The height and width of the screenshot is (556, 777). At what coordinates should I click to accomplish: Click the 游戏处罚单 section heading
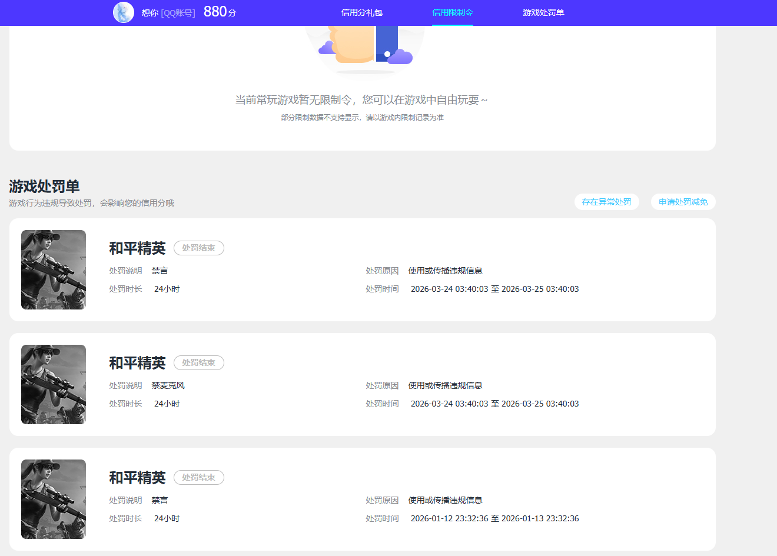point(44,187)
